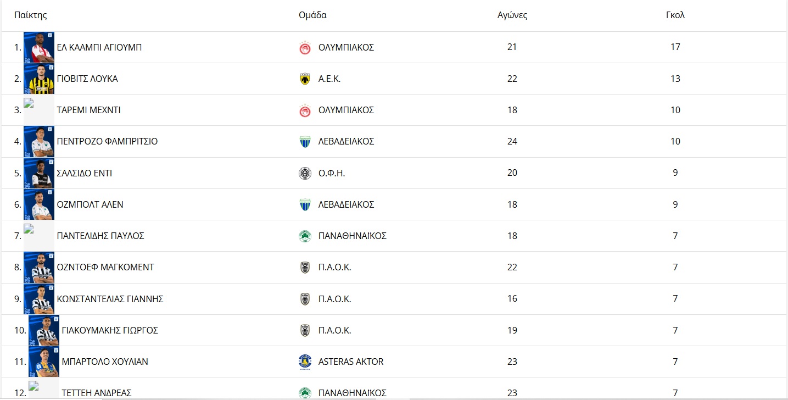Screen dimensions: 788x400
Task: Click the Olympiakos logo in Ταρέμι's row
Action: [x=305, y=110]
